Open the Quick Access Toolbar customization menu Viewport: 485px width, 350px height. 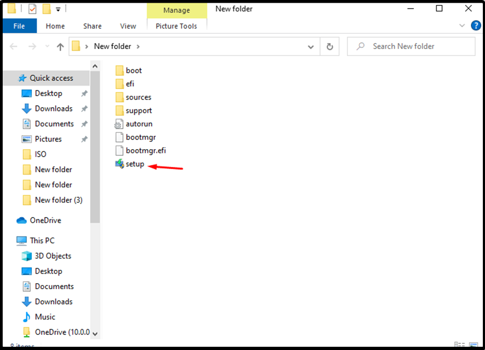pos(57,8)
